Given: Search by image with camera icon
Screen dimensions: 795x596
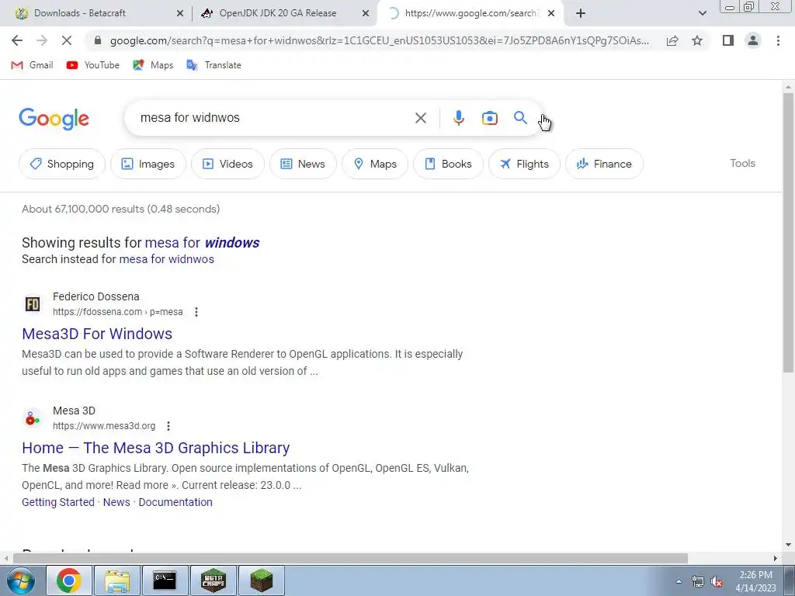Looking at the screenshot, I should [489, 118].
